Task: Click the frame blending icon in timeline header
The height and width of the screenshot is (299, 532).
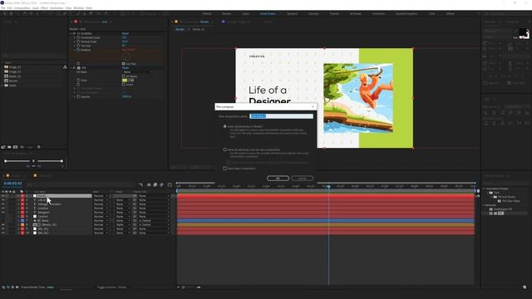Action: [155, 184]
